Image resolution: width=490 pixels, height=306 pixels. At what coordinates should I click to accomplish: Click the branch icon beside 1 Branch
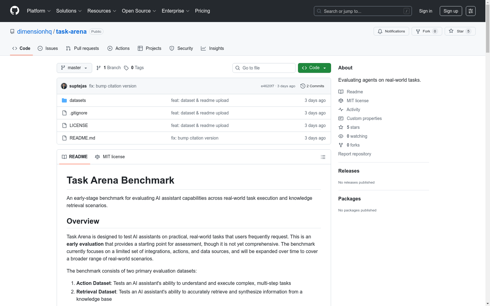(99, 68)
